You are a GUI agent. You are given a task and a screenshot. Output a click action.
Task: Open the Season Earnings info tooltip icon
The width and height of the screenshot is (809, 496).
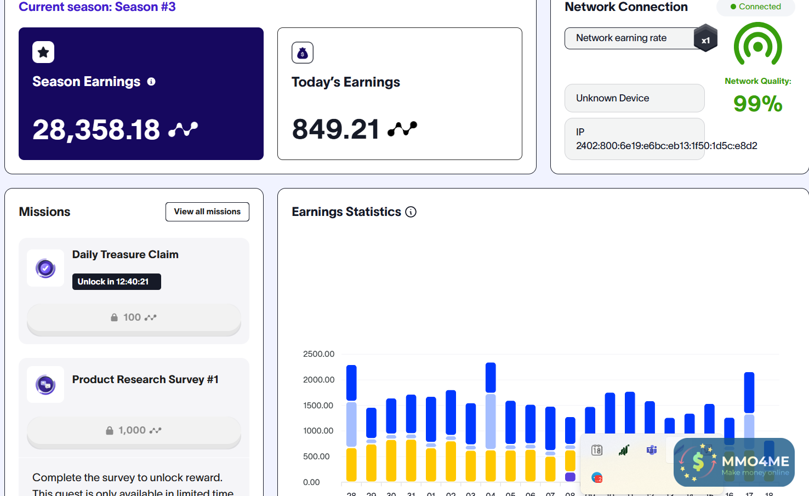tap(151, 82)
